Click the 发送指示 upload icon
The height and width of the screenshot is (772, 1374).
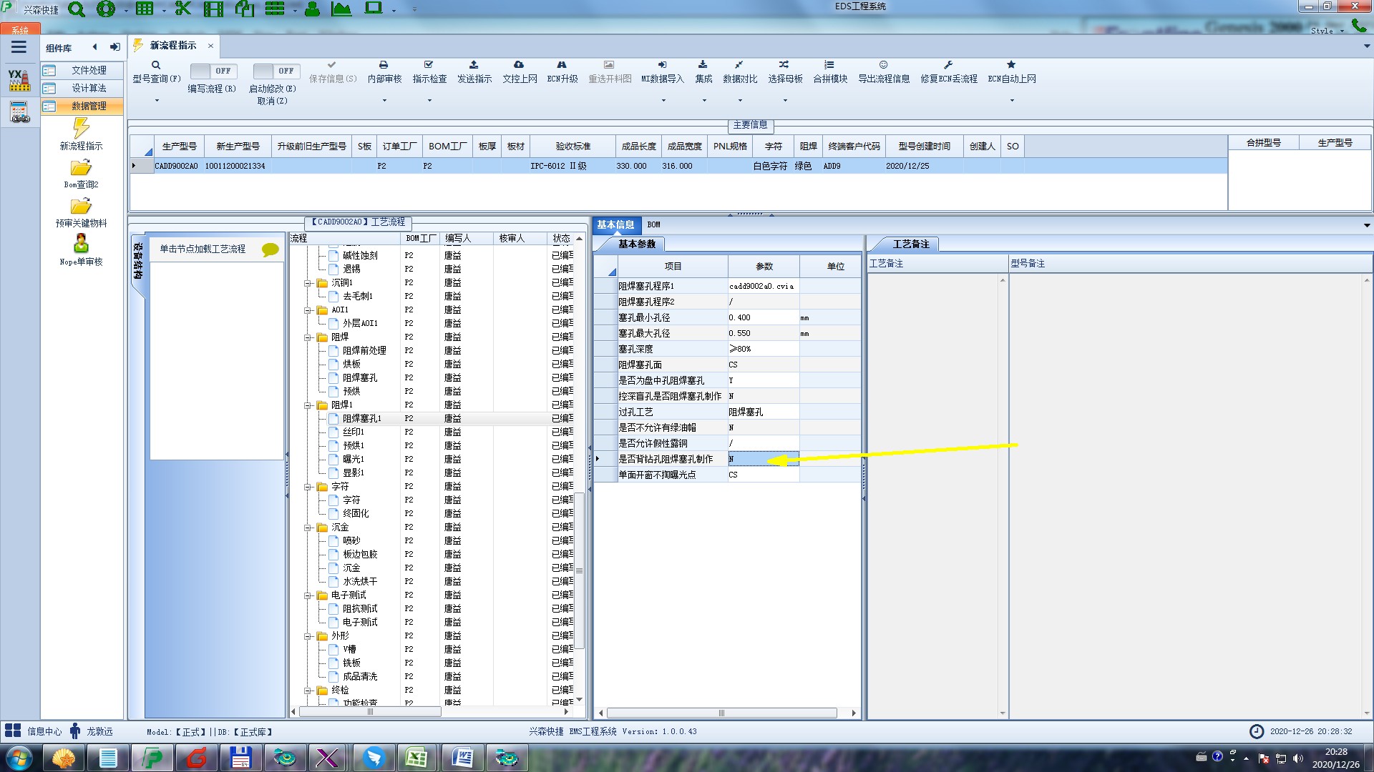pos(474,65)
